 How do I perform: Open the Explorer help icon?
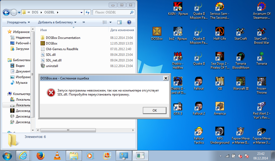tap(129, 22)
